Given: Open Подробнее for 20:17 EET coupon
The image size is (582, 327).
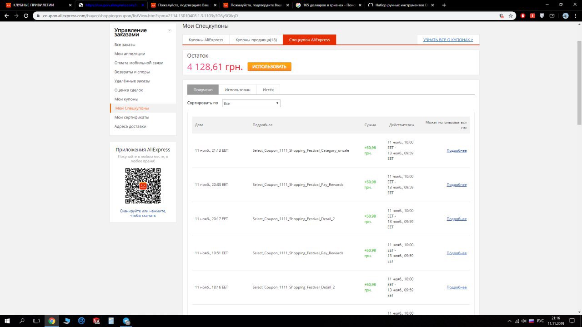Looking at the screenshot, I should tap(457, 219).
